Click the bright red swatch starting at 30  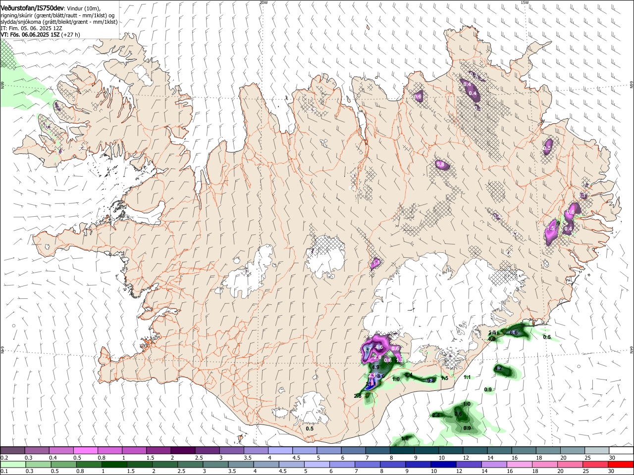pos(621,464)
